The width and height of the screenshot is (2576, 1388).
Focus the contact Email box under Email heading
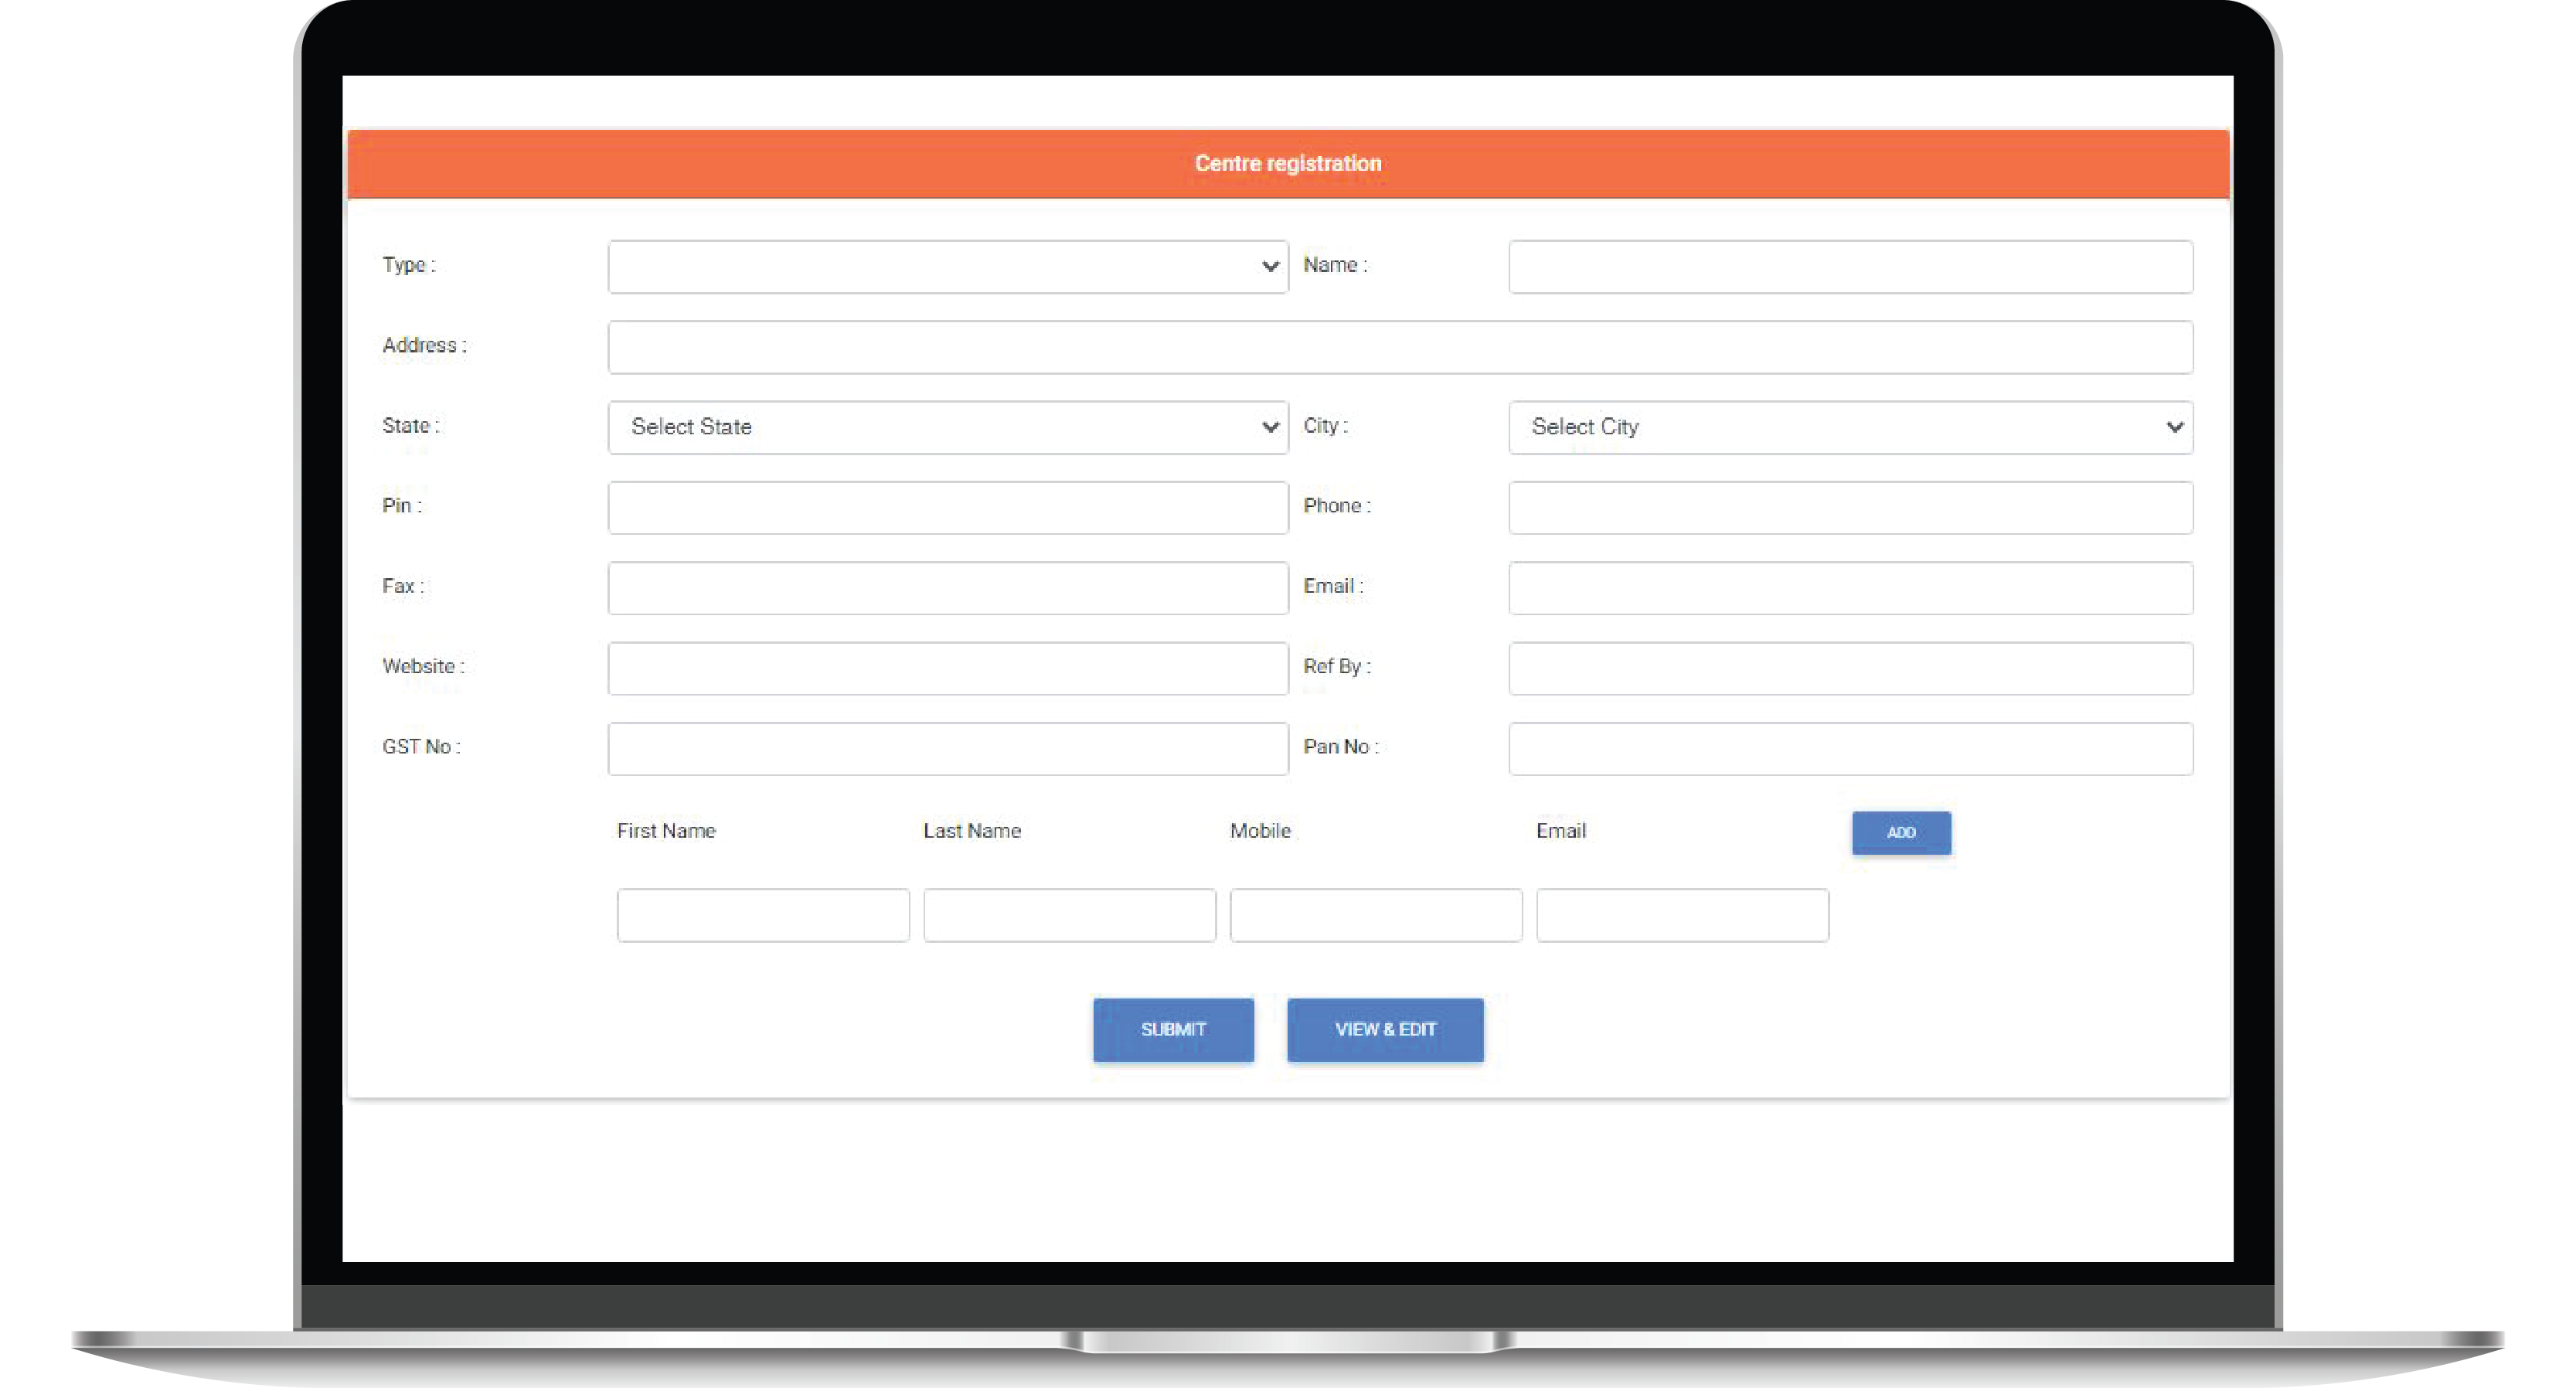click(x=1682, y=915)
